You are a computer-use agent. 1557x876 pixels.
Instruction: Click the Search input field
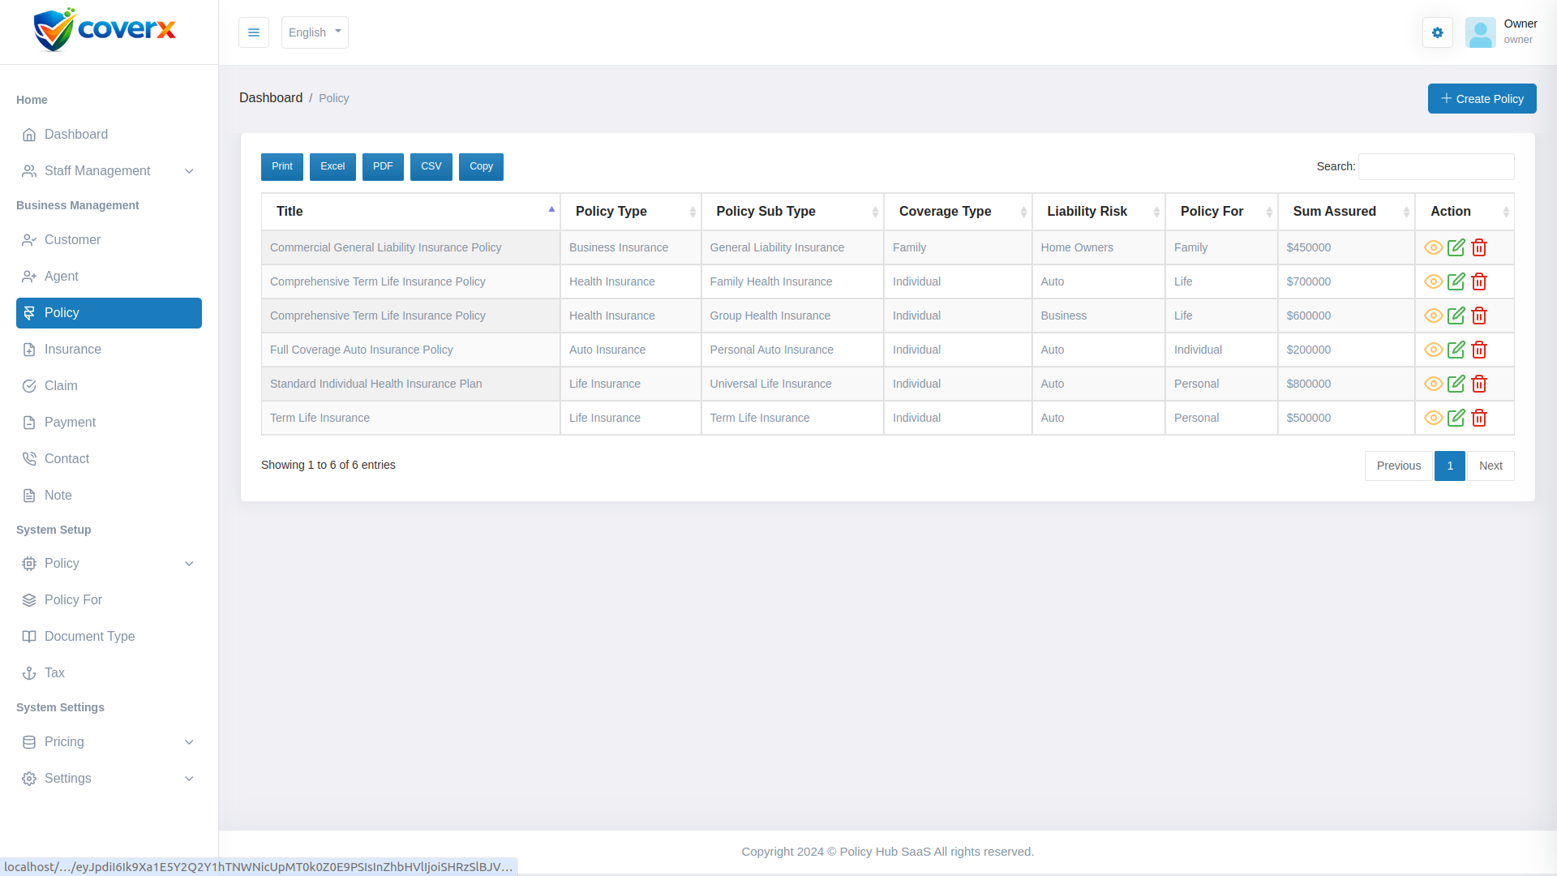pyautogui.click(x=1435, y=166)
